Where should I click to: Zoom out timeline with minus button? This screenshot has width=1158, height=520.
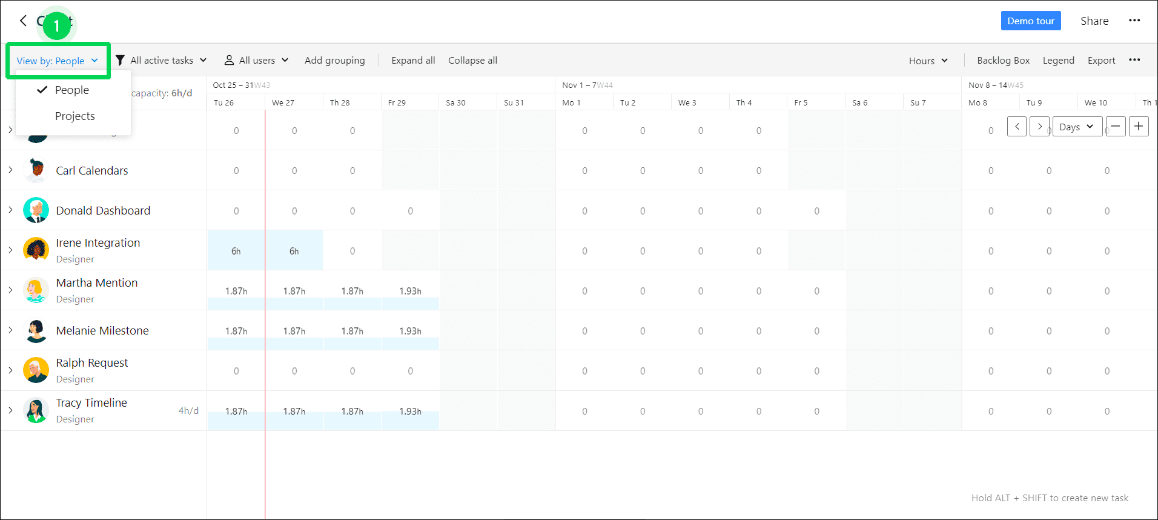pyautogui.click(x=1116, y=127)
